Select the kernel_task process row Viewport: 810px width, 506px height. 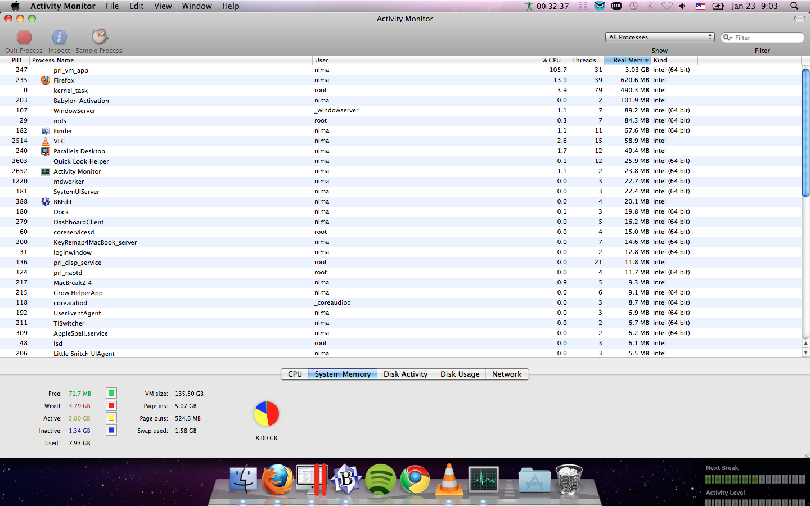point(400,91)
